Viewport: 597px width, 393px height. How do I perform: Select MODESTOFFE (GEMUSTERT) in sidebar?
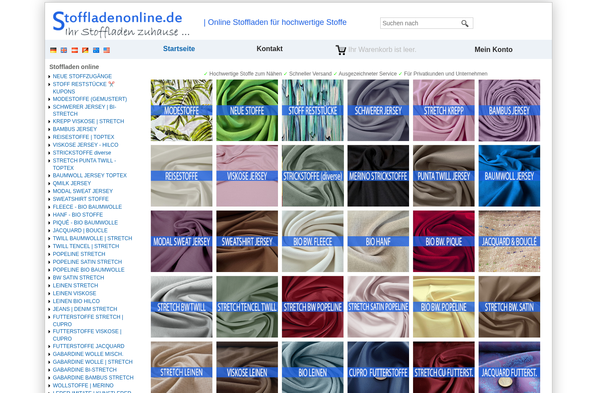pyautogui.click(x=90, y=99)
